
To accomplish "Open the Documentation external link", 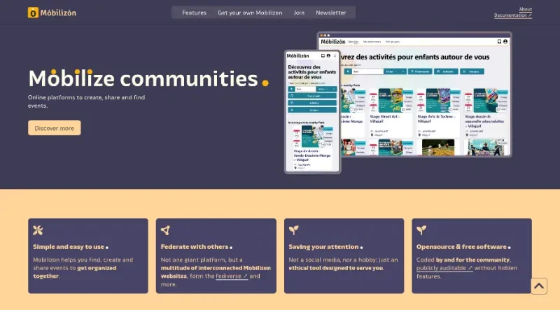I will coord(512,15).
